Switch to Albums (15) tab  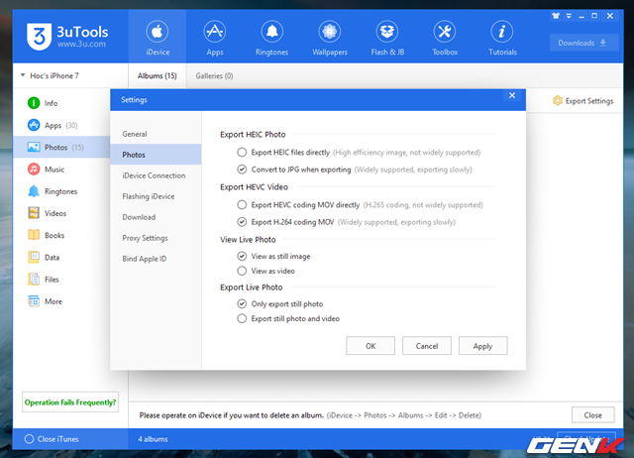(158, 75)
